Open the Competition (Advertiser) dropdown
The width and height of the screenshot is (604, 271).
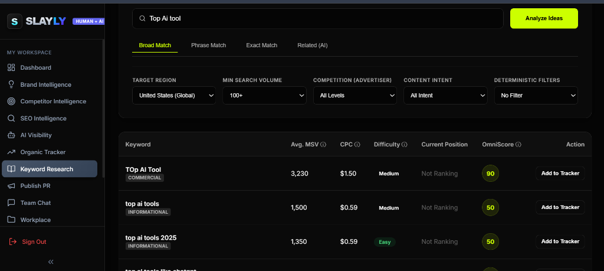tap(354, 95)
